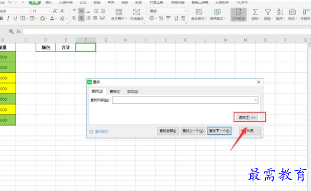The image size is (311, 191).
Task: Click the 求和 sum icon
Action: tap(256, 12)
